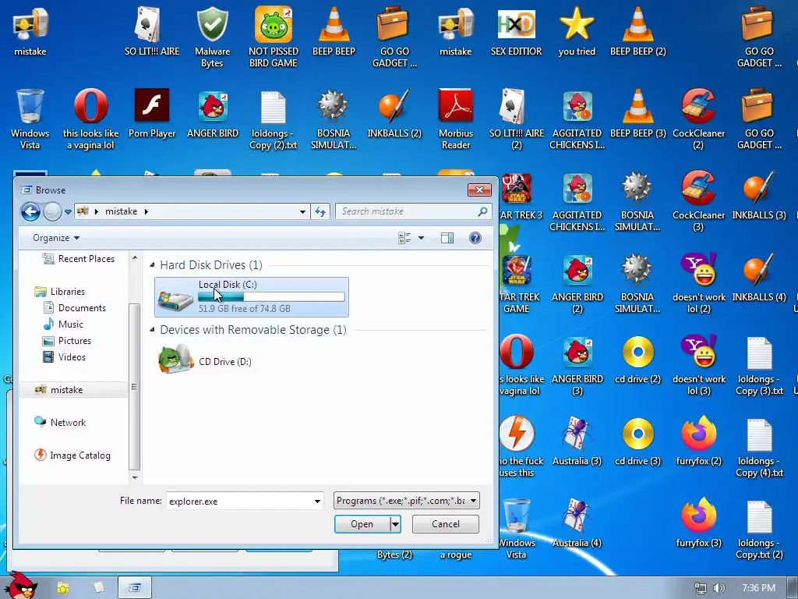Click the volume speaker icon in system tray
This screenshot has width=798, height=599.
click(719, 588)
